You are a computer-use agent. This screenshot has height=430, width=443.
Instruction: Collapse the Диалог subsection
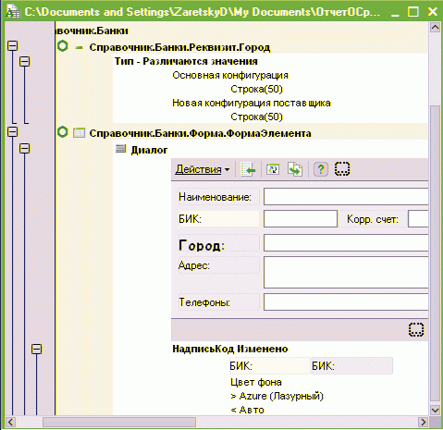pyautogui.click(x=25, y=149)
